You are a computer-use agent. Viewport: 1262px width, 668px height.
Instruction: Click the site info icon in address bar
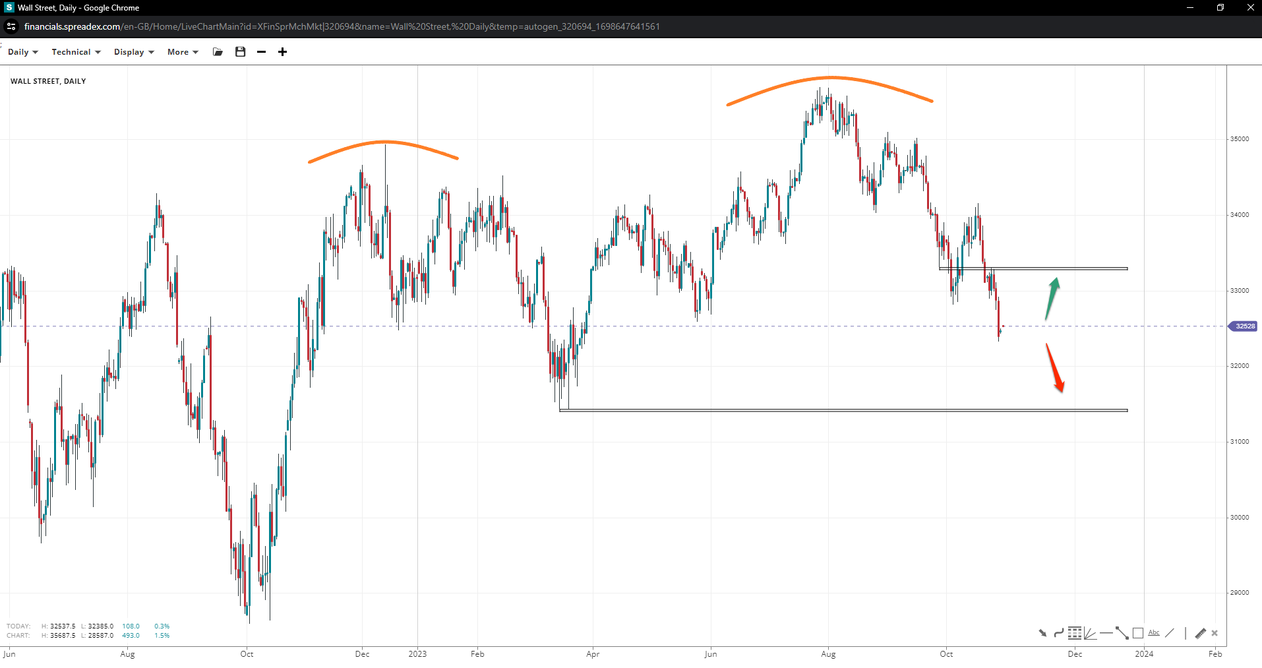pos(11,26)
